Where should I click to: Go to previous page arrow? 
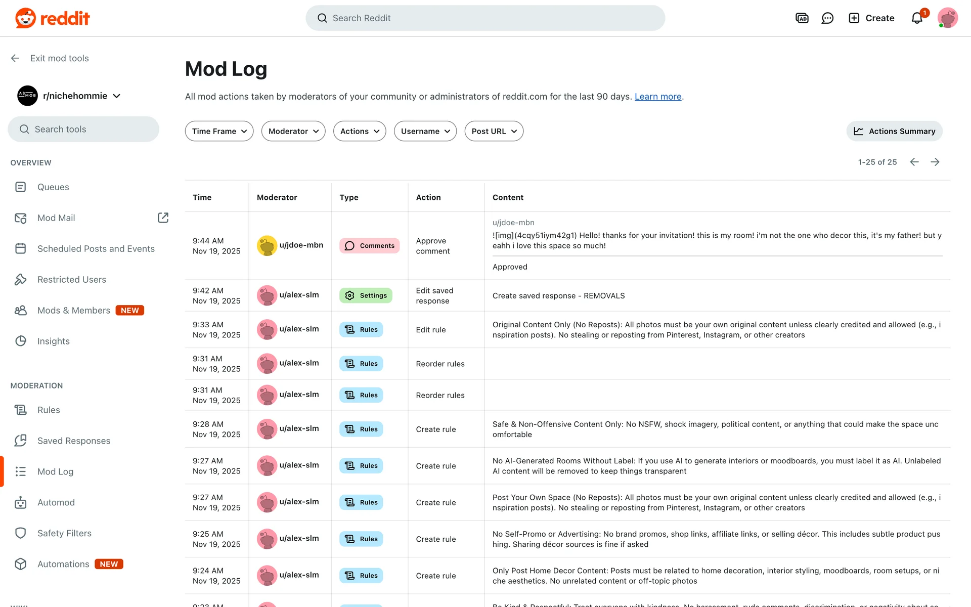click(x=914, y=162)
